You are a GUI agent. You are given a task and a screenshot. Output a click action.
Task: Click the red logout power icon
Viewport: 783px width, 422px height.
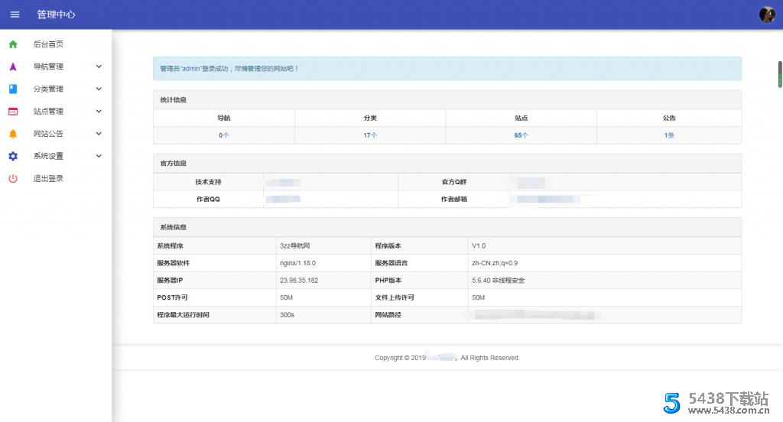[x=13, y=178]
